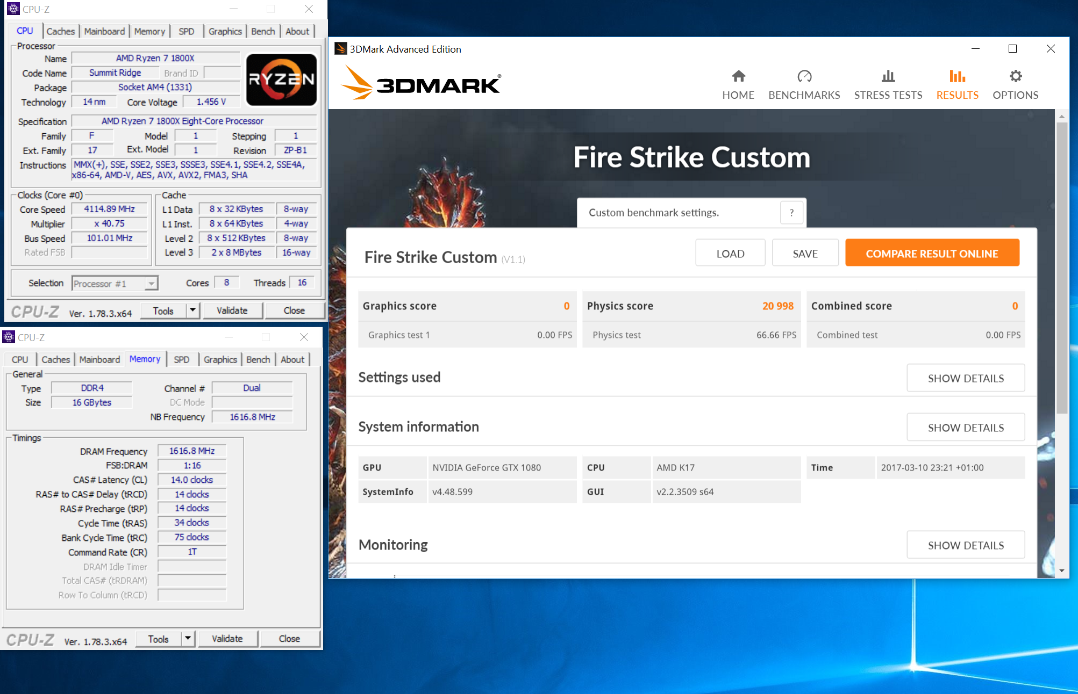Click the 3DMark logo
This screenshot has height=694, width=1078.
pyautogui.click(x=420, y=83)
